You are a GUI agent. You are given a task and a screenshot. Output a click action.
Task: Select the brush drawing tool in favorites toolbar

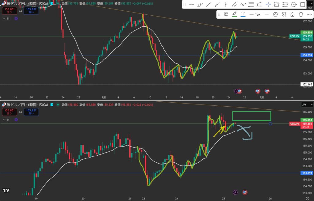200,5
